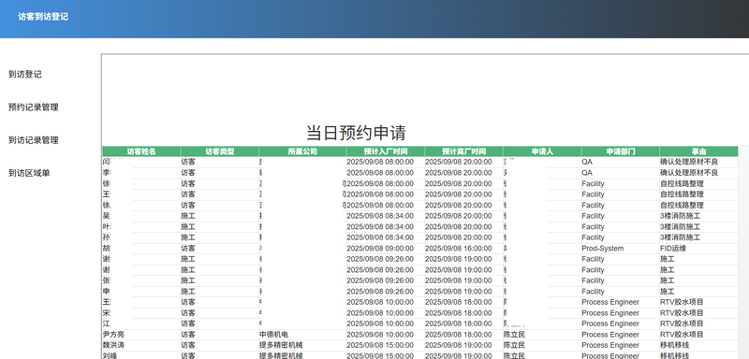Open the 访客到访登记 header tab
This screenshot has height=359, width=749.
point(43,17)
